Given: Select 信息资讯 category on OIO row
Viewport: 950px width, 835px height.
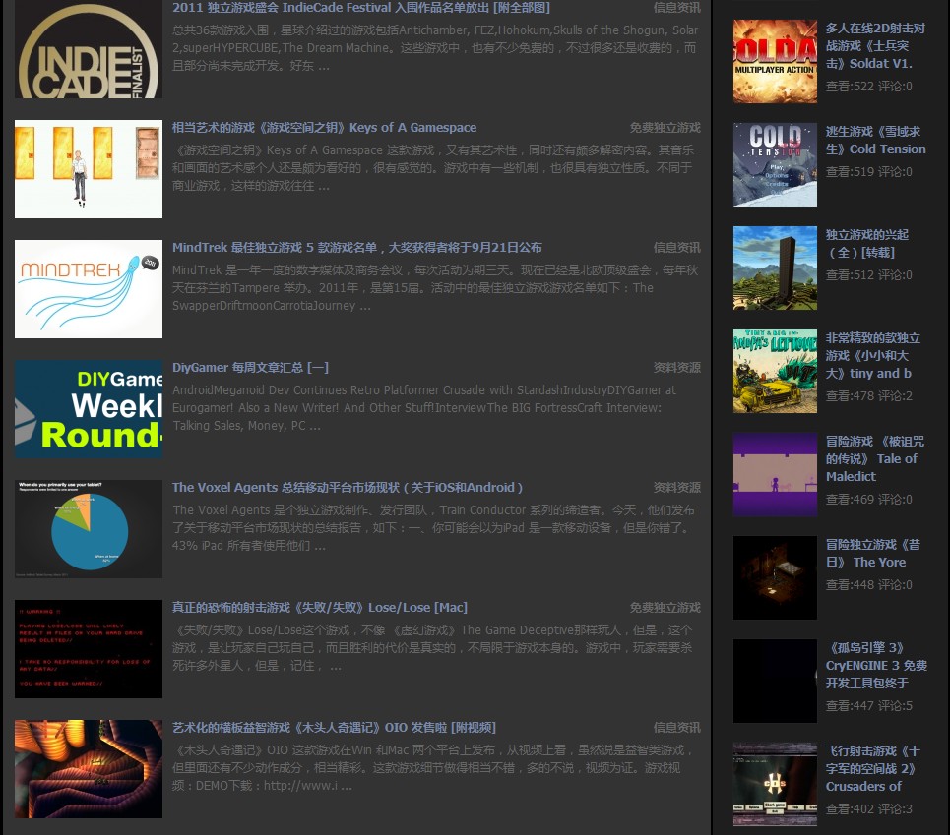Looking at the screenshot, I should click(676, 727).
